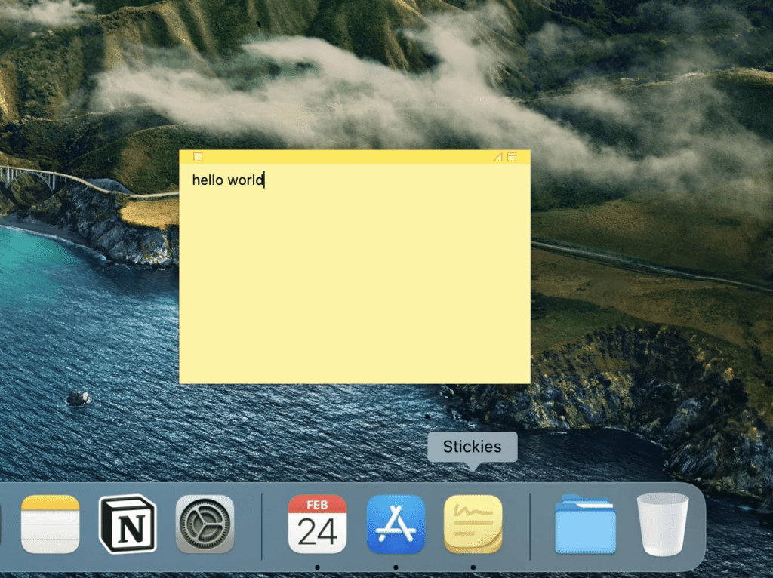Collapse the sticky note using the top-right window button
The height and width of the screenshot is (578, 773).
512,157
